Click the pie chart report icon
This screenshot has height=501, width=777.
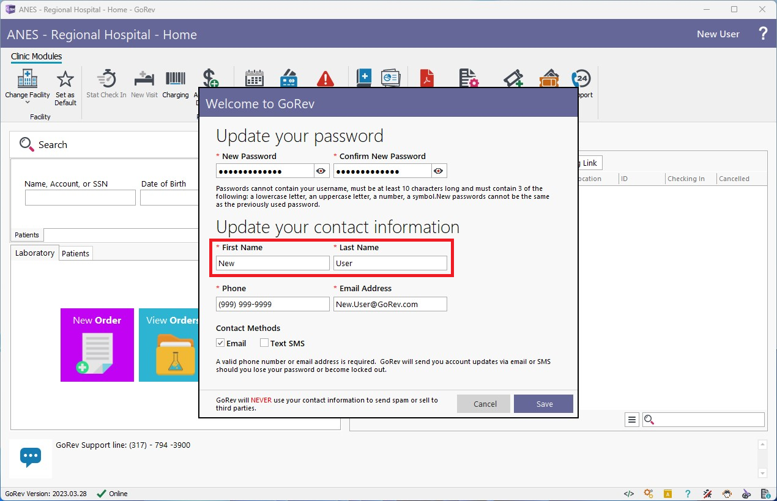(x=390, y=78)
